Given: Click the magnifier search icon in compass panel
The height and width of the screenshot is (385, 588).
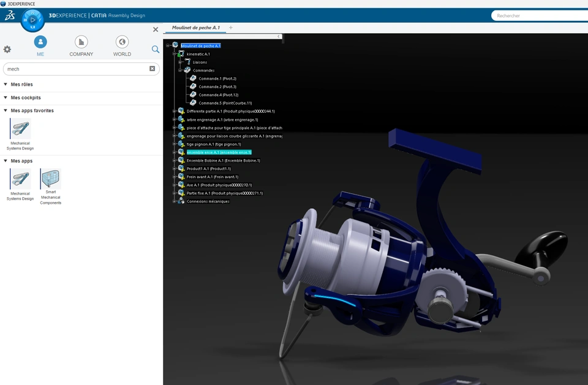Looking at the screenshot, I should click(155, 49).
